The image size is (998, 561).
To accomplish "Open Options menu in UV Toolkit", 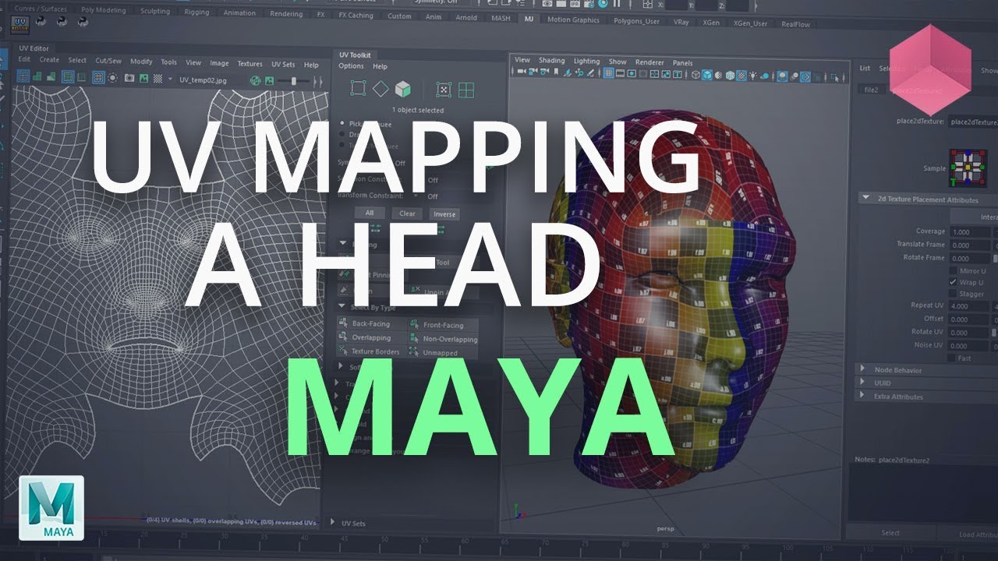I will 351,66.
